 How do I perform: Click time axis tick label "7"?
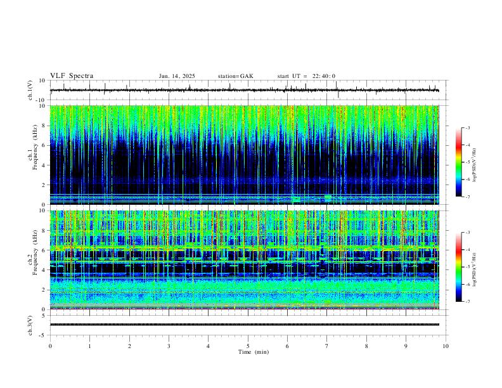tap(327, 346)
